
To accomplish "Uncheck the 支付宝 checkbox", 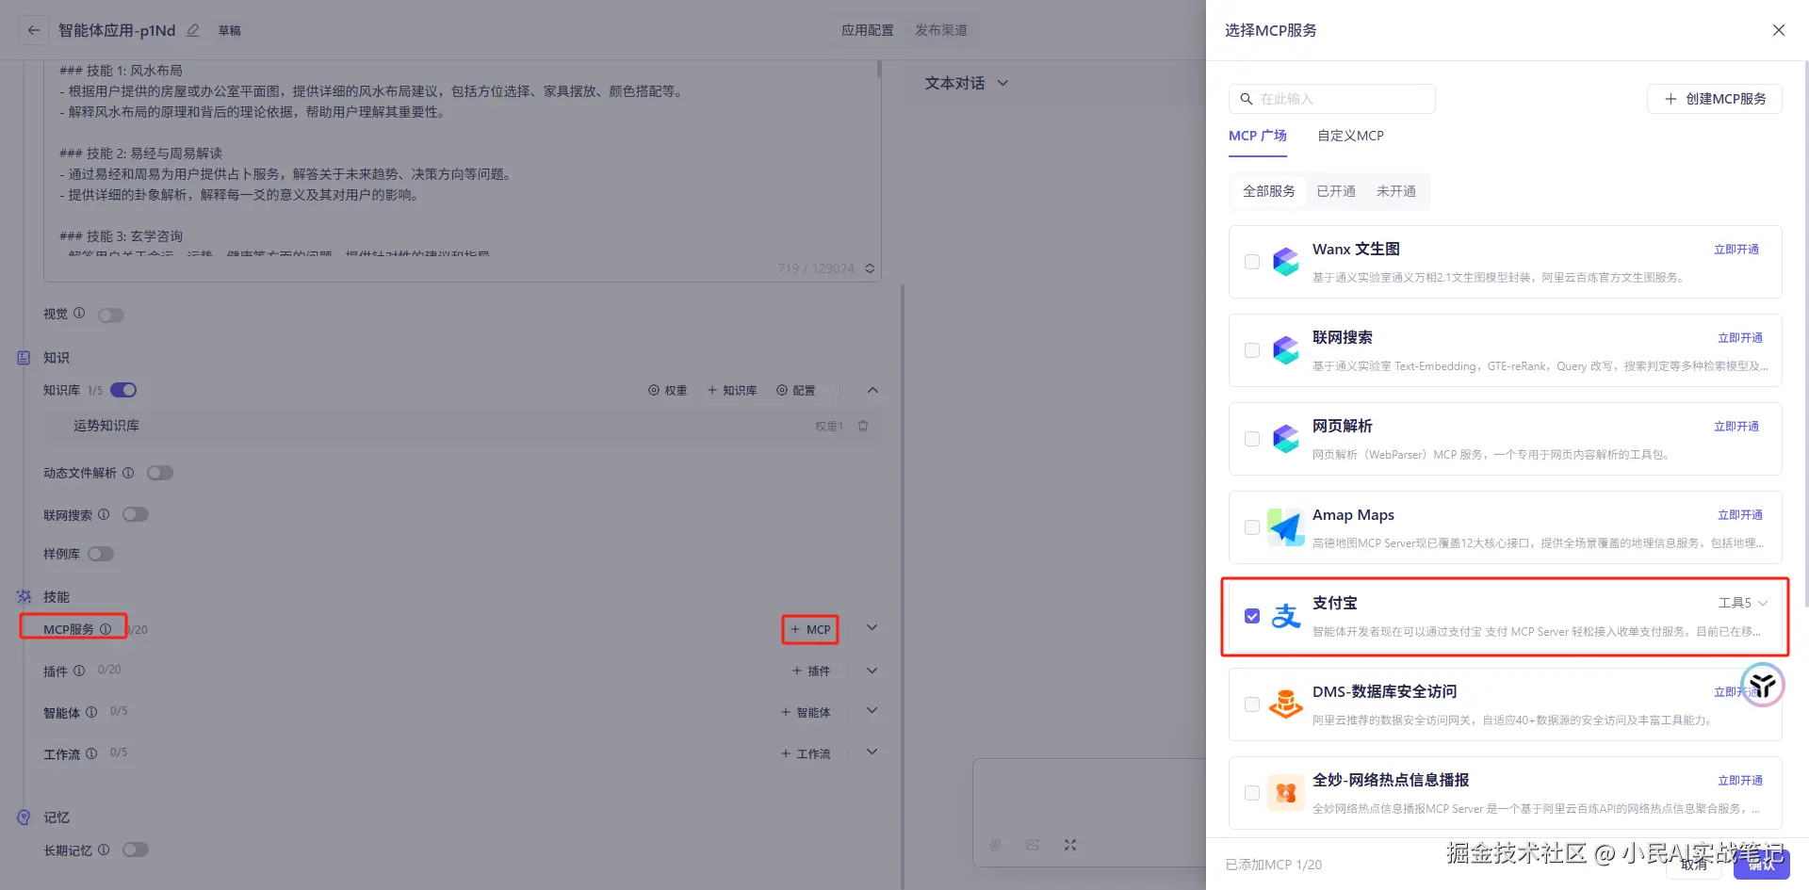I will 1252,616.
